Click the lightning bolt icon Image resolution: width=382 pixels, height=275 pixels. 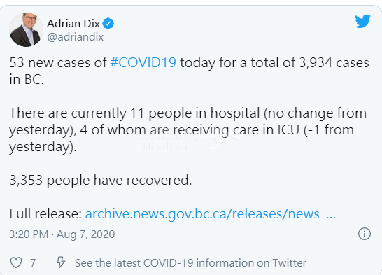tap(61, 262)
